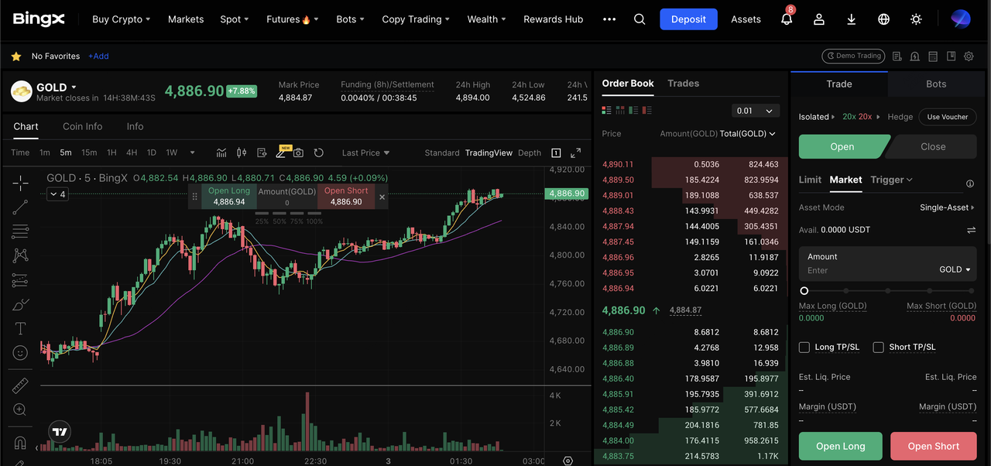The image size is (991, 466).
Task: Switch to Close position mode
Action: 932,146
